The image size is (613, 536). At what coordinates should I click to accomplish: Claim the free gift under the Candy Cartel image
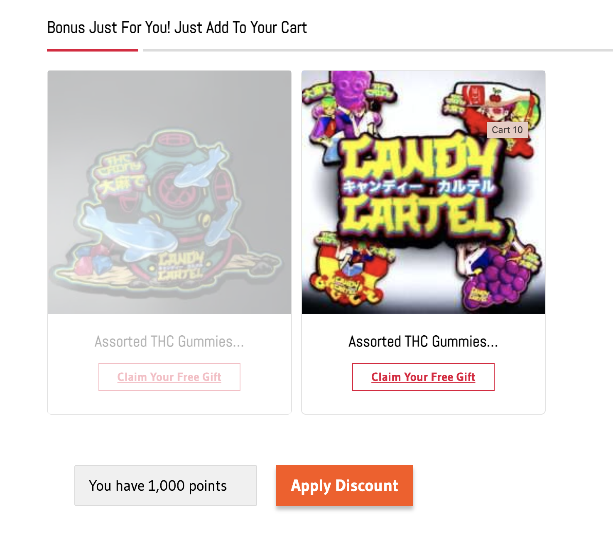[x=423, y=377]
